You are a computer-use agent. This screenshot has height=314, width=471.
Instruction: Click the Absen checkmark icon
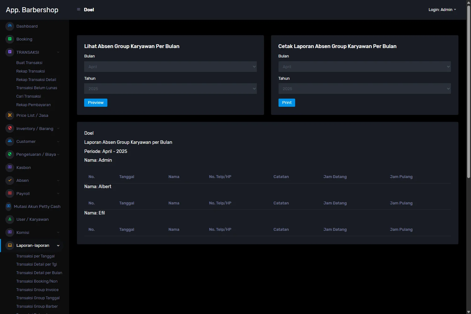(10, 180)
